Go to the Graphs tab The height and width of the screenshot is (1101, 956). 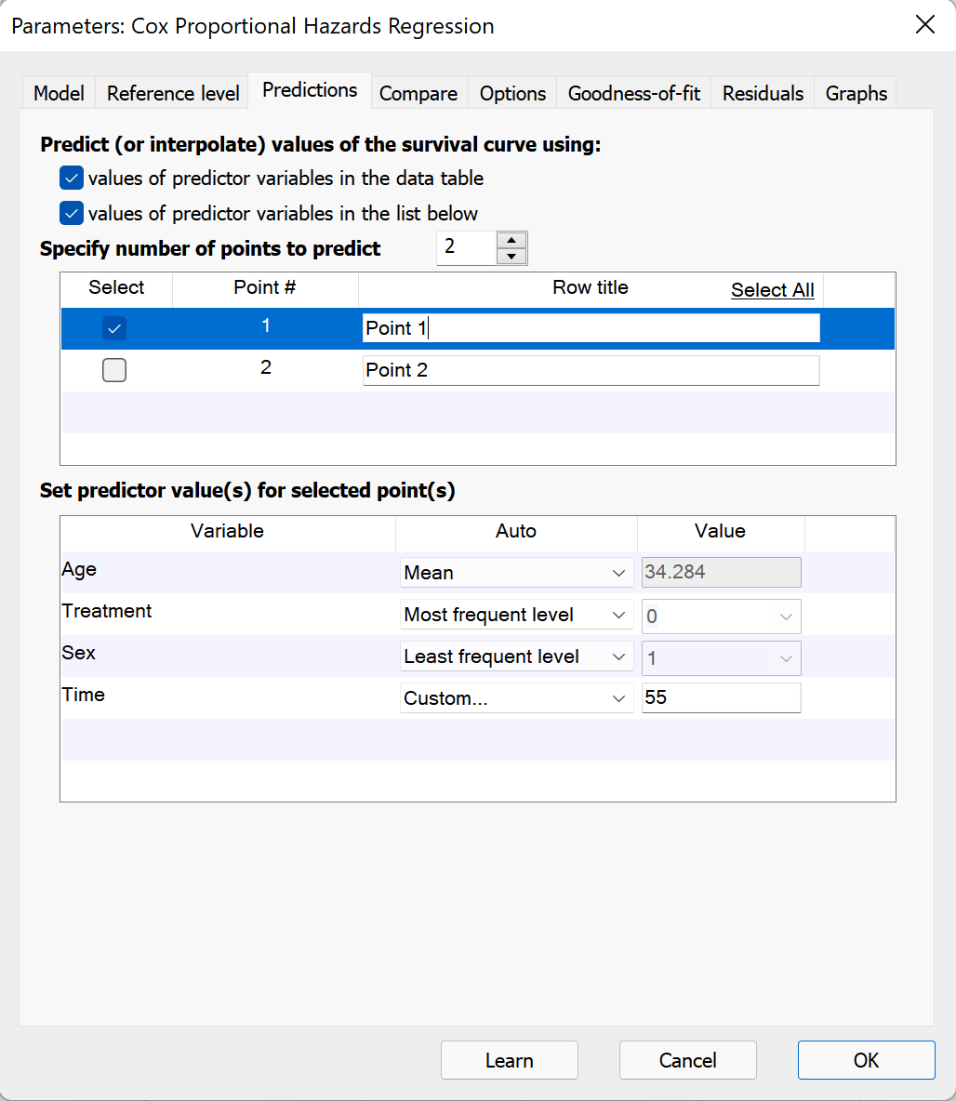click(855, 93)
